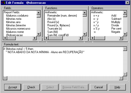Click the Report Fields: heading
The height and width of the screenshot is (93, 131).
(x=12, y=12)
